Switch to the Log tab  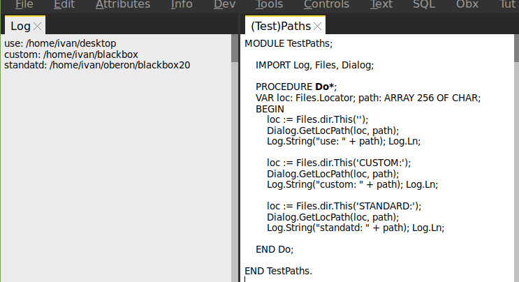[x=20, y=26]
